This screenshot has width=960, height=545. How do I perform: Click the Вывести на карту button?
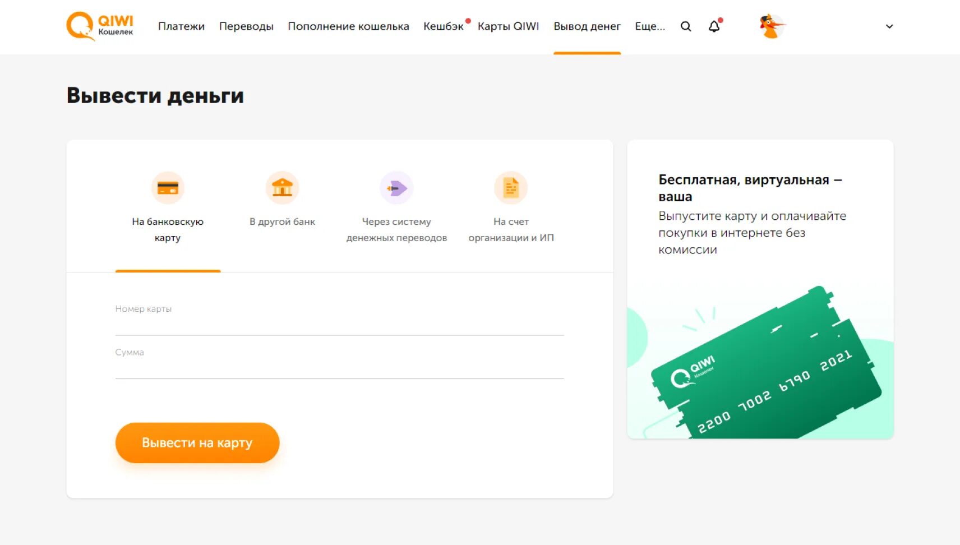coord(197,442)
